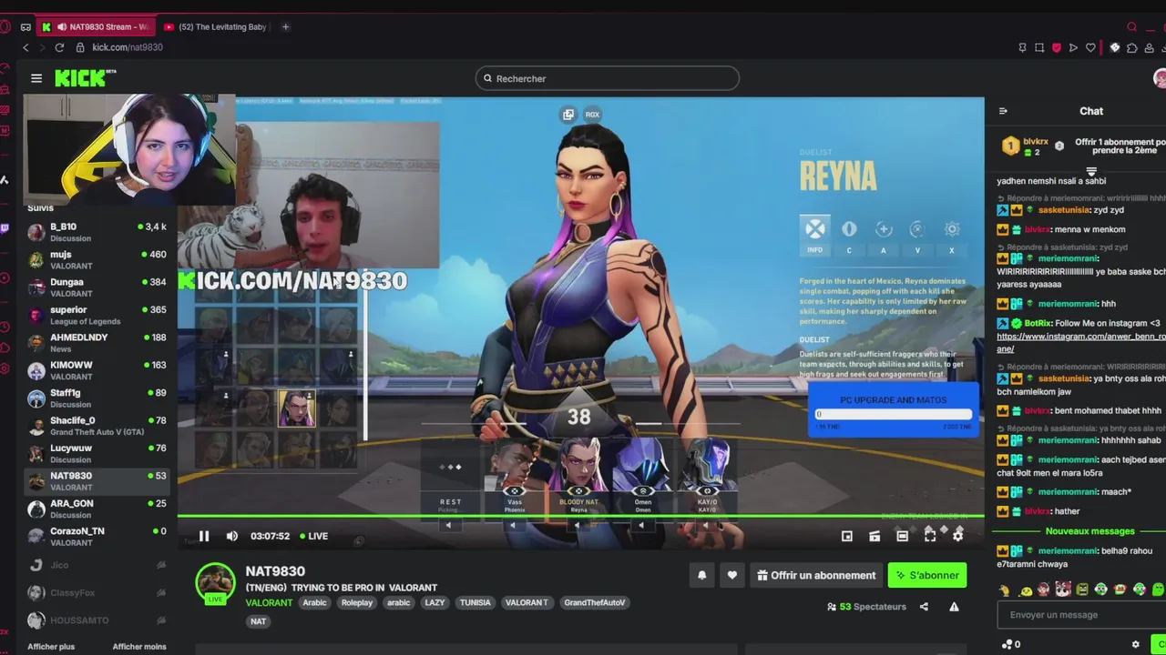Select the GrandTheftAutoV tag
This screenshot has height=655, width=1166.
coord(594,602)
